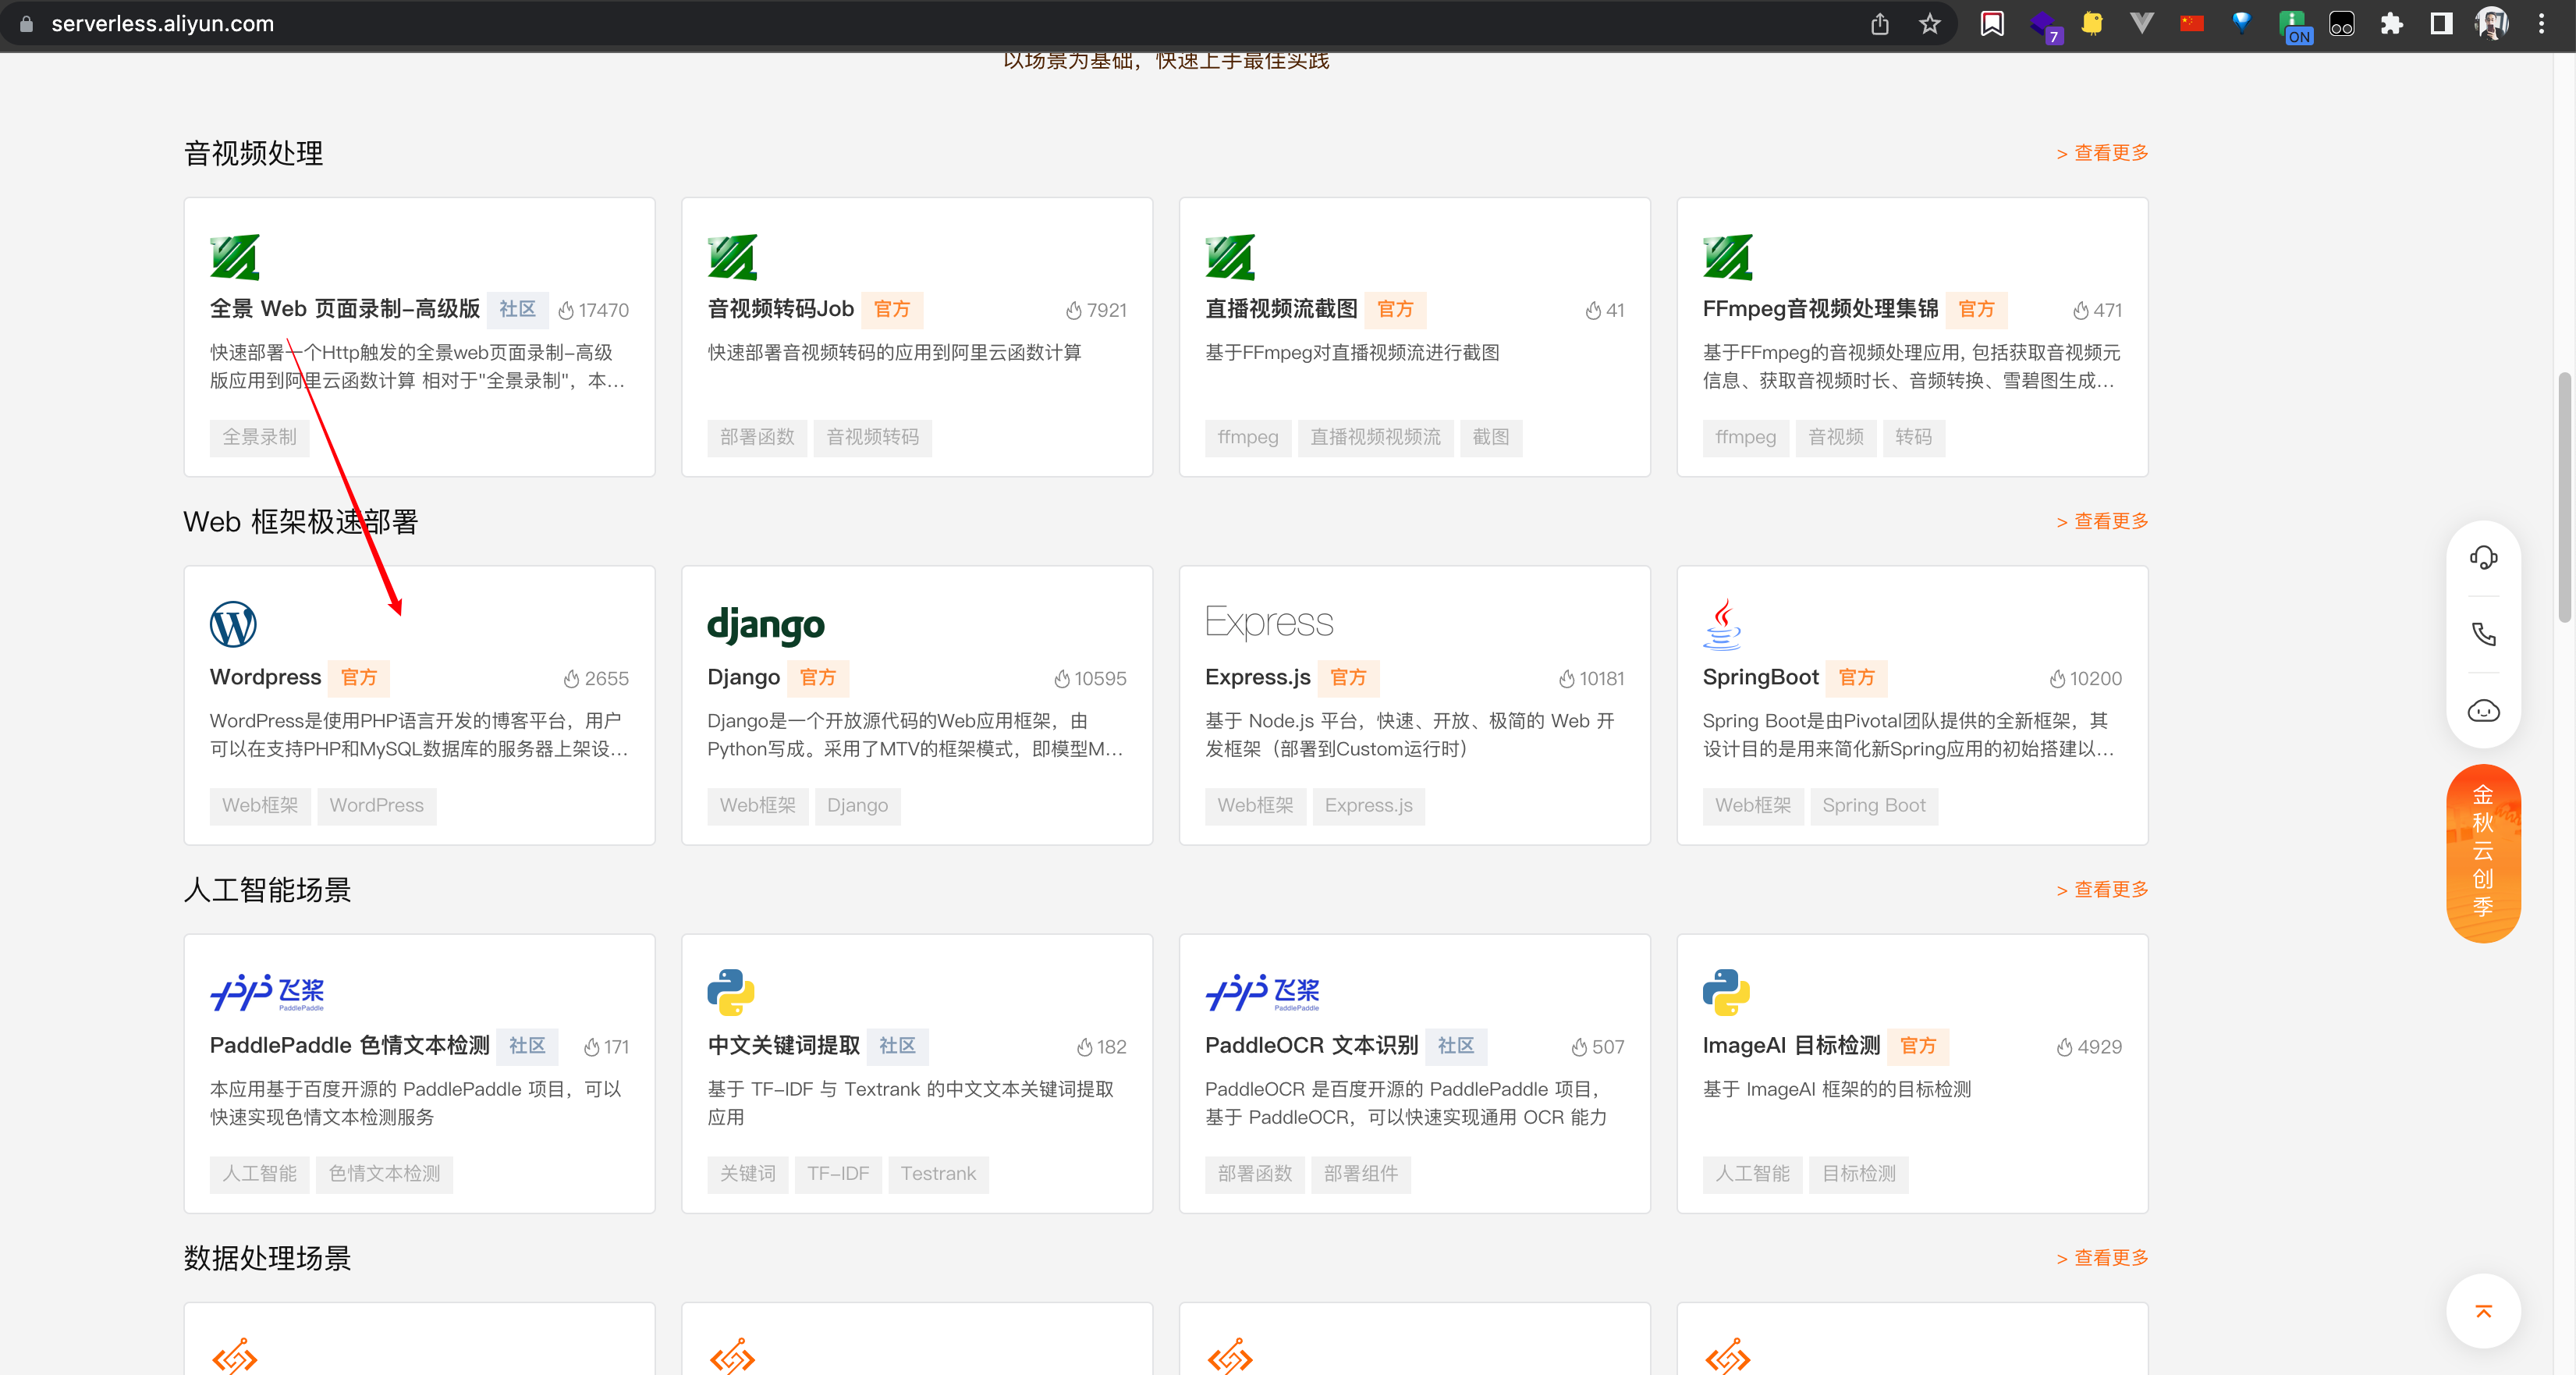The image size is (2576, 1375).
Task: Toggle the browser side panel icon
Action: coord(2441,24)
